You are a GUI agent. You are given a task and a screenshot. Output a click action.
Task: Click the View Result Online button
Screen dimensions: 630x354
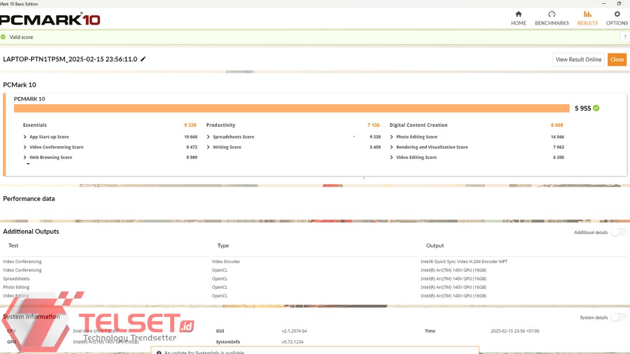[578, 59]
